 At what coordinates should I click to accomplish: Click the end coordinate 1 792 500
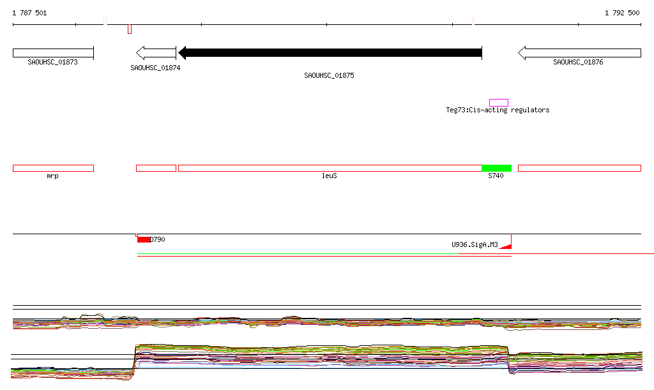[x=621, y=13]
